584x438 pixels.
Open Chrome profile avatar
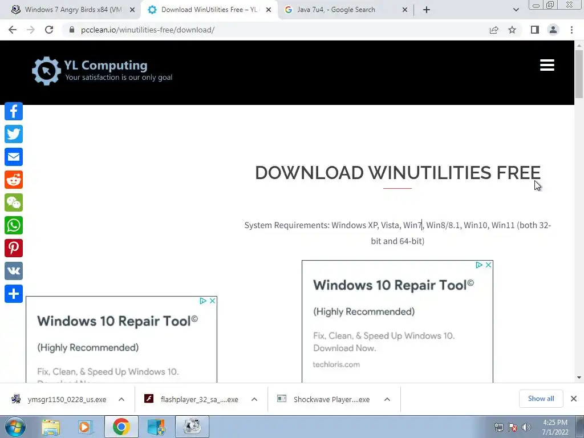[553, 30]
